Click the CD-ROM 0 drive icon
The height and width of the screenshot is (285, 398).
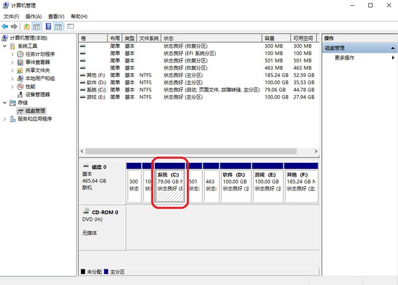[x=86, y=211]
